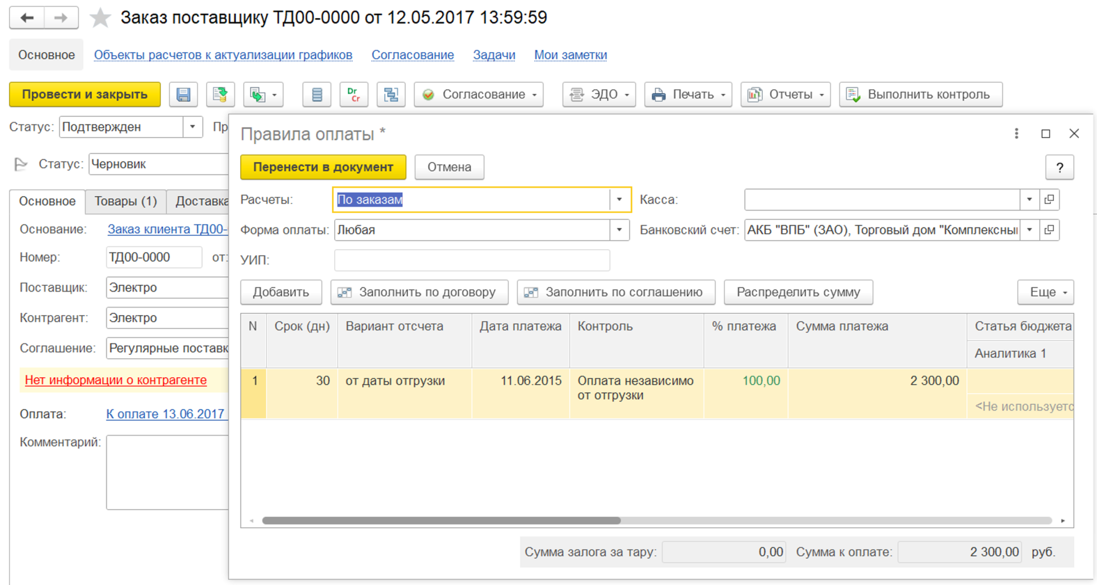Go forward with the right arrow button

tap(61, 18)
